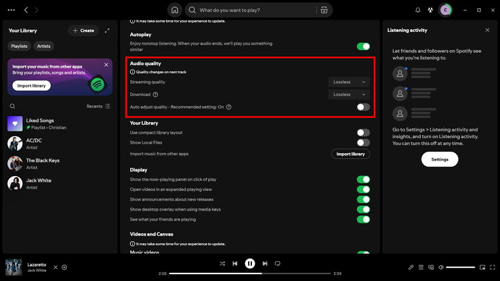500x281 pixels.
Task: Open the Download help question icon
Action: tap(155, 94)
